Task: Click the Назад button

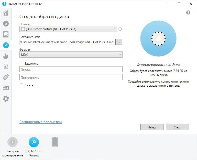Action: [x=152, y=127]
